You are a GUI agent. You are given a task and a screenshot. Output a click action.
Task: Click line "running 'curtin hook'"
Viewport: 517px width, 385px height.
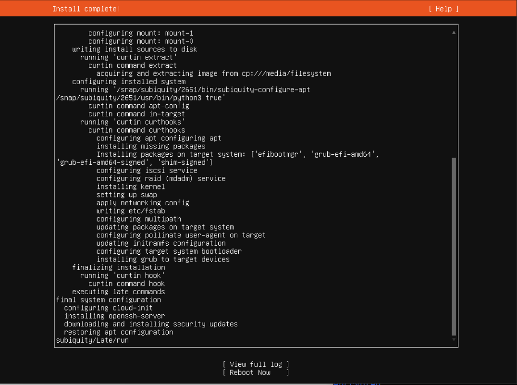click(123, 275)
